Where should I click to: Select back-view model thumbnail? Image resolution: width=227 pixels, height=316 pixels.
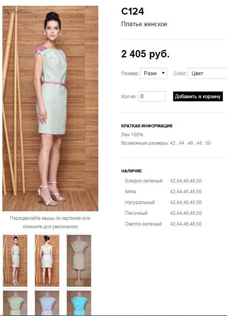coord(47,260)
